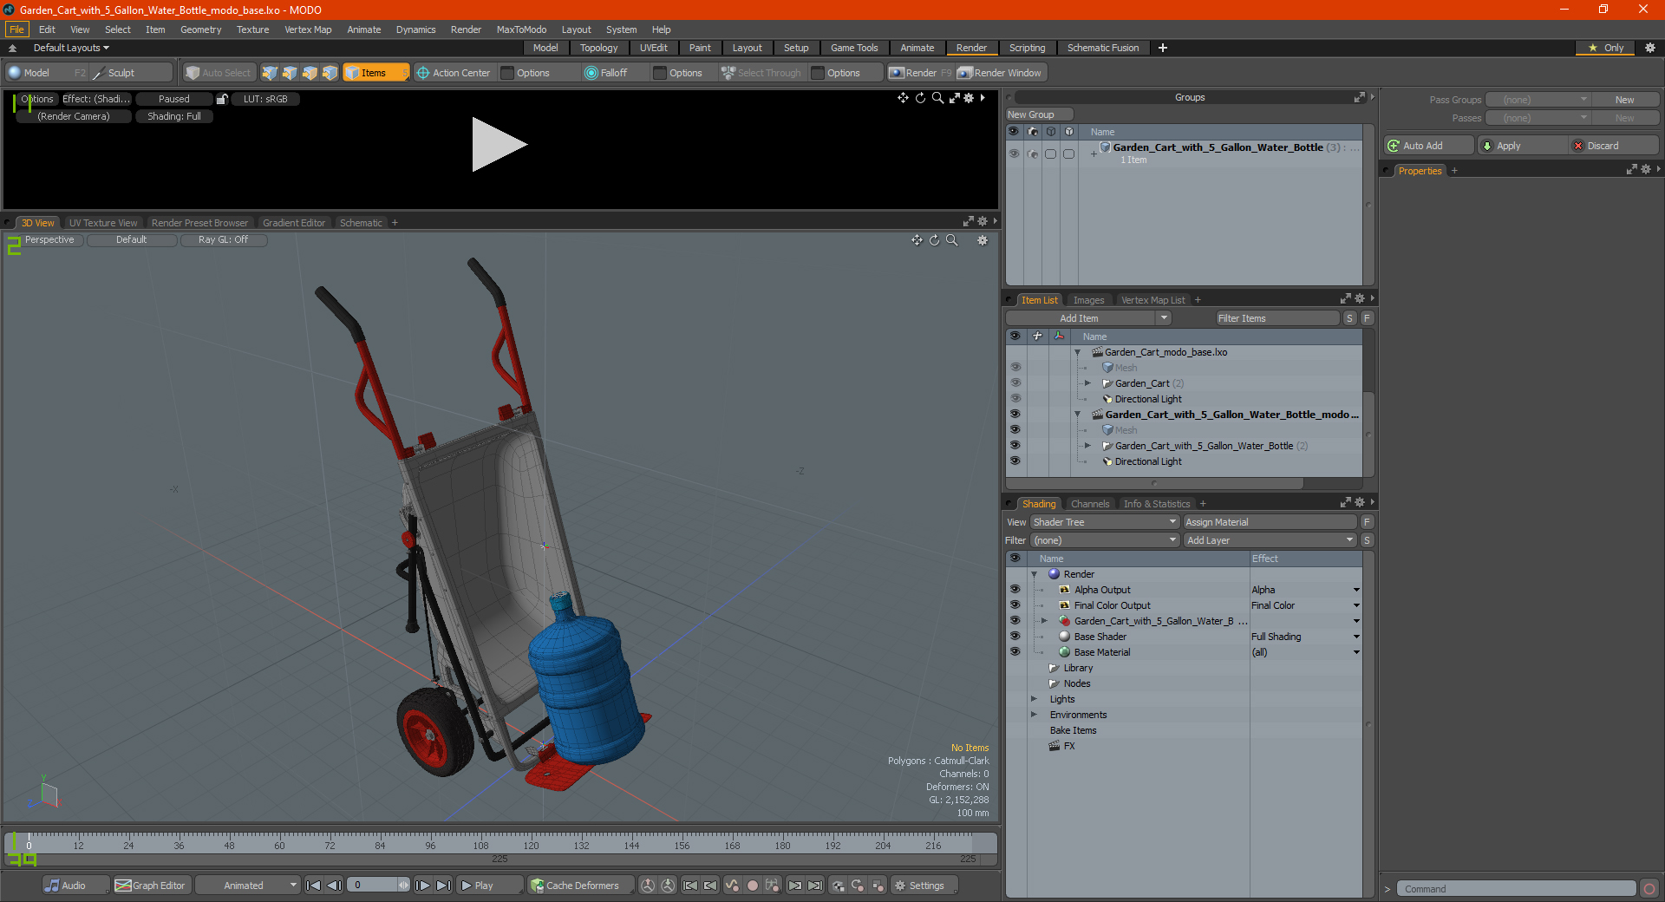
Task: Click the pan view icon in 3D viewport
Action: (x=917, y=240)
